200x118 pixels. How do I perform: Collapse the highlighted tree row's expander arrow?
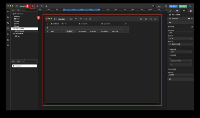(14, 29)
